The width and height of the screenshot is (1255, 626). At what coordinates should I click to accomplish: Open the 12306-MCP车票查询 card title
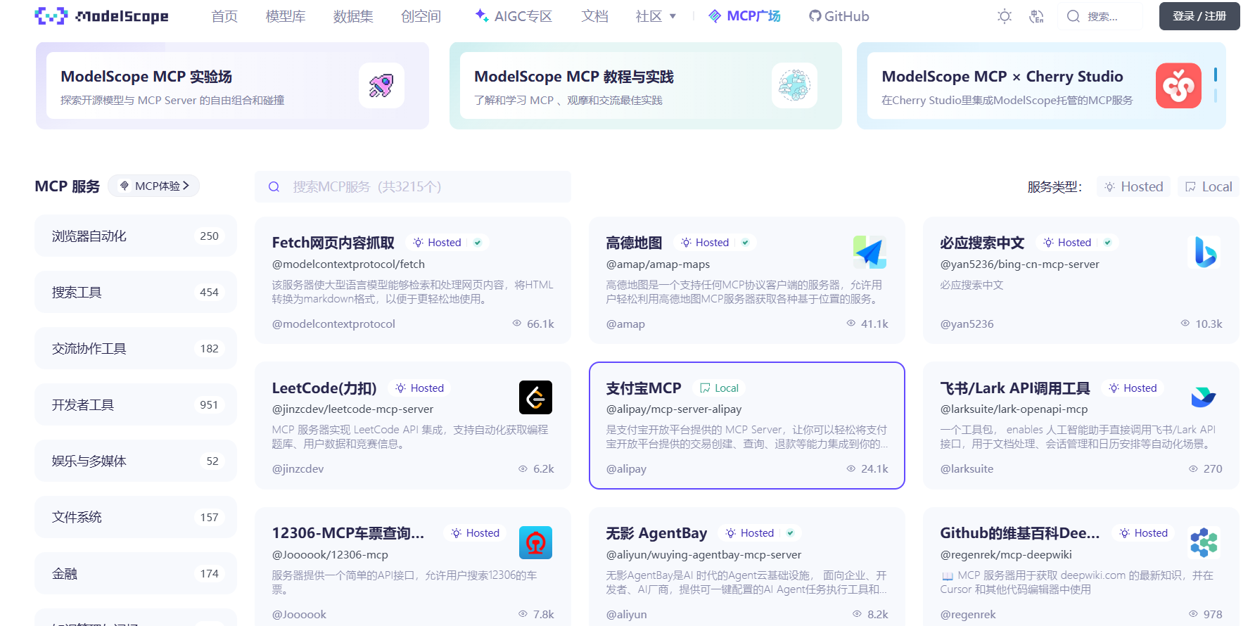(348, 533)
